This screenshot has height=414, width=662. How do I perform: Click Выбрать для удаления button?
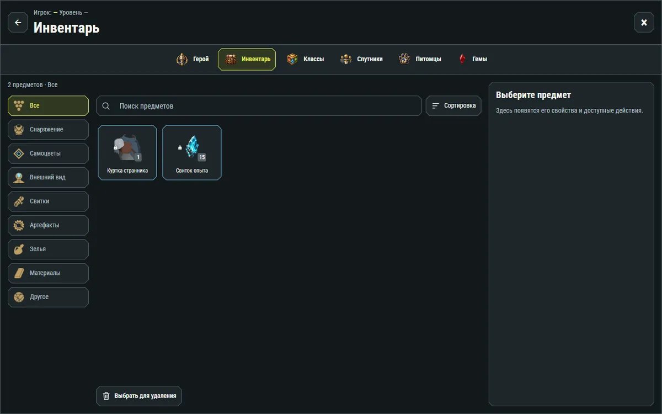pos(138,396)
